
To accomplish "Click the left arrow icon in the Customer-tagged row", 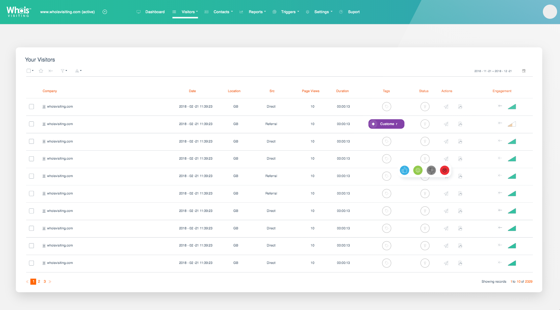I will click(x=500, y=123).
